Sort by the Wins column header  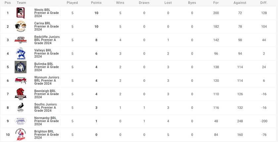[x=120, y=3]
